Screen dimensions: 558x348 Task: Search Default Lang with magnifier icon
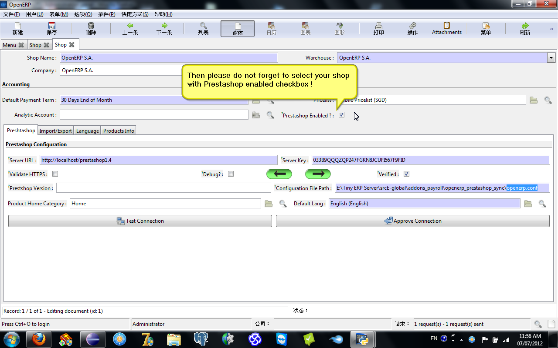click(x=542, y=204)
